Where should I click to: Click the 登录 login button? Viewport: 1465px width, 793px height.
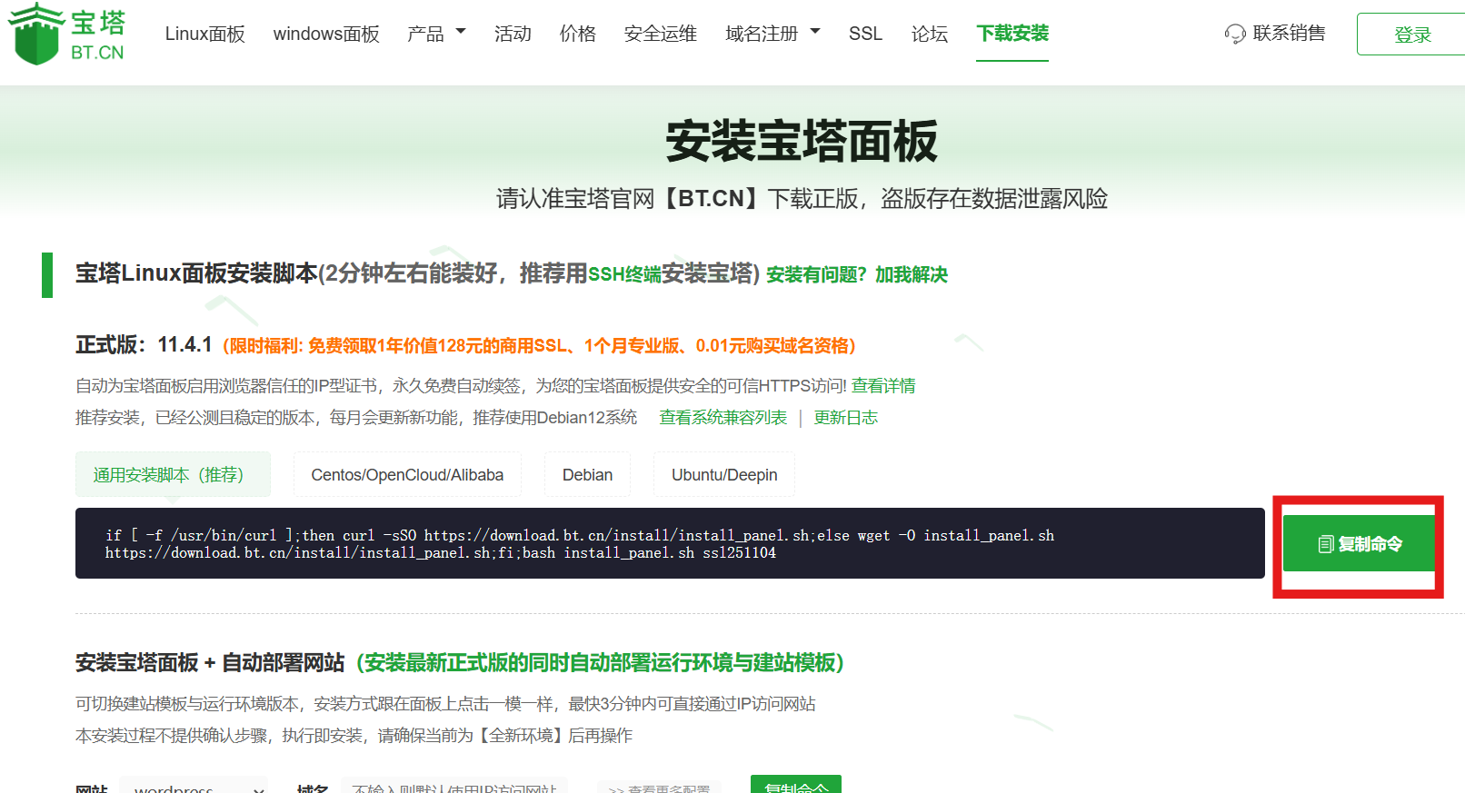(x=1411, y=35)
